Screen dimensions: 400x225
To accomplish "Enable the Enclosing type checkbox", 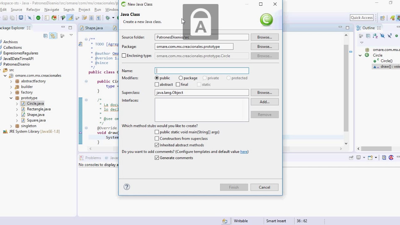I will point(124,56).
